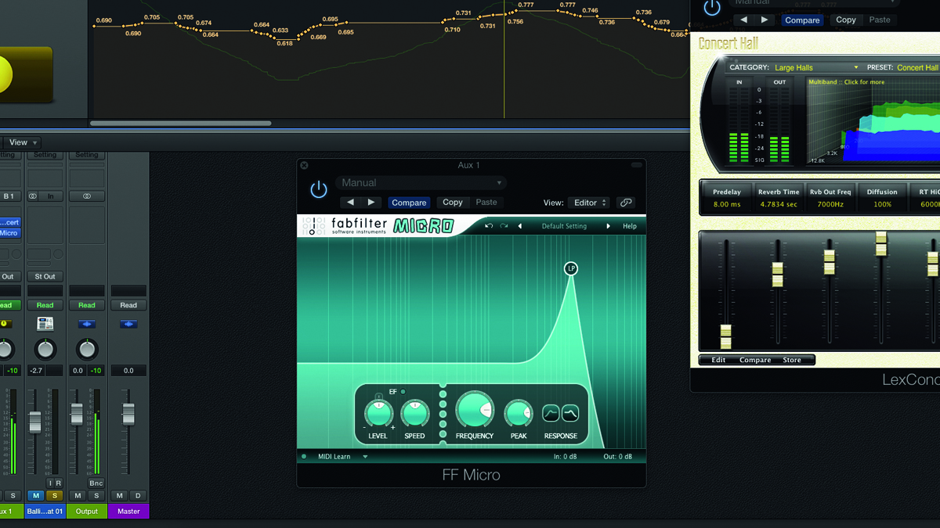
Task: Click Read automation on Output channel
Action: pyautogui.click(x=87, y=305)
